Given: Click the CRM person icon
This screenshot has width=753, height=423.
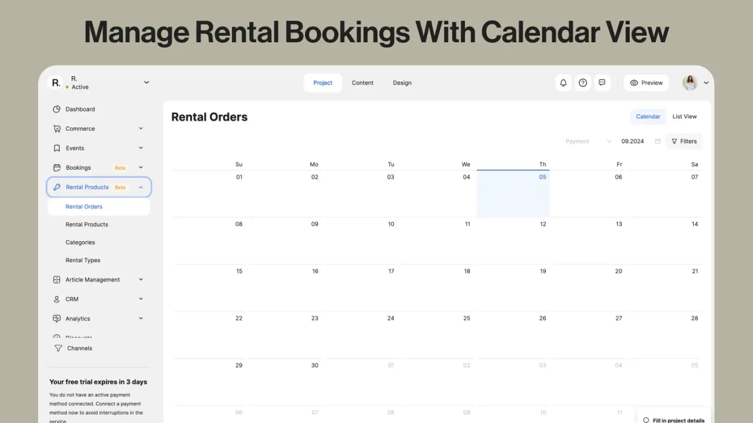Looking at the screenshot, I should (57, 299).
